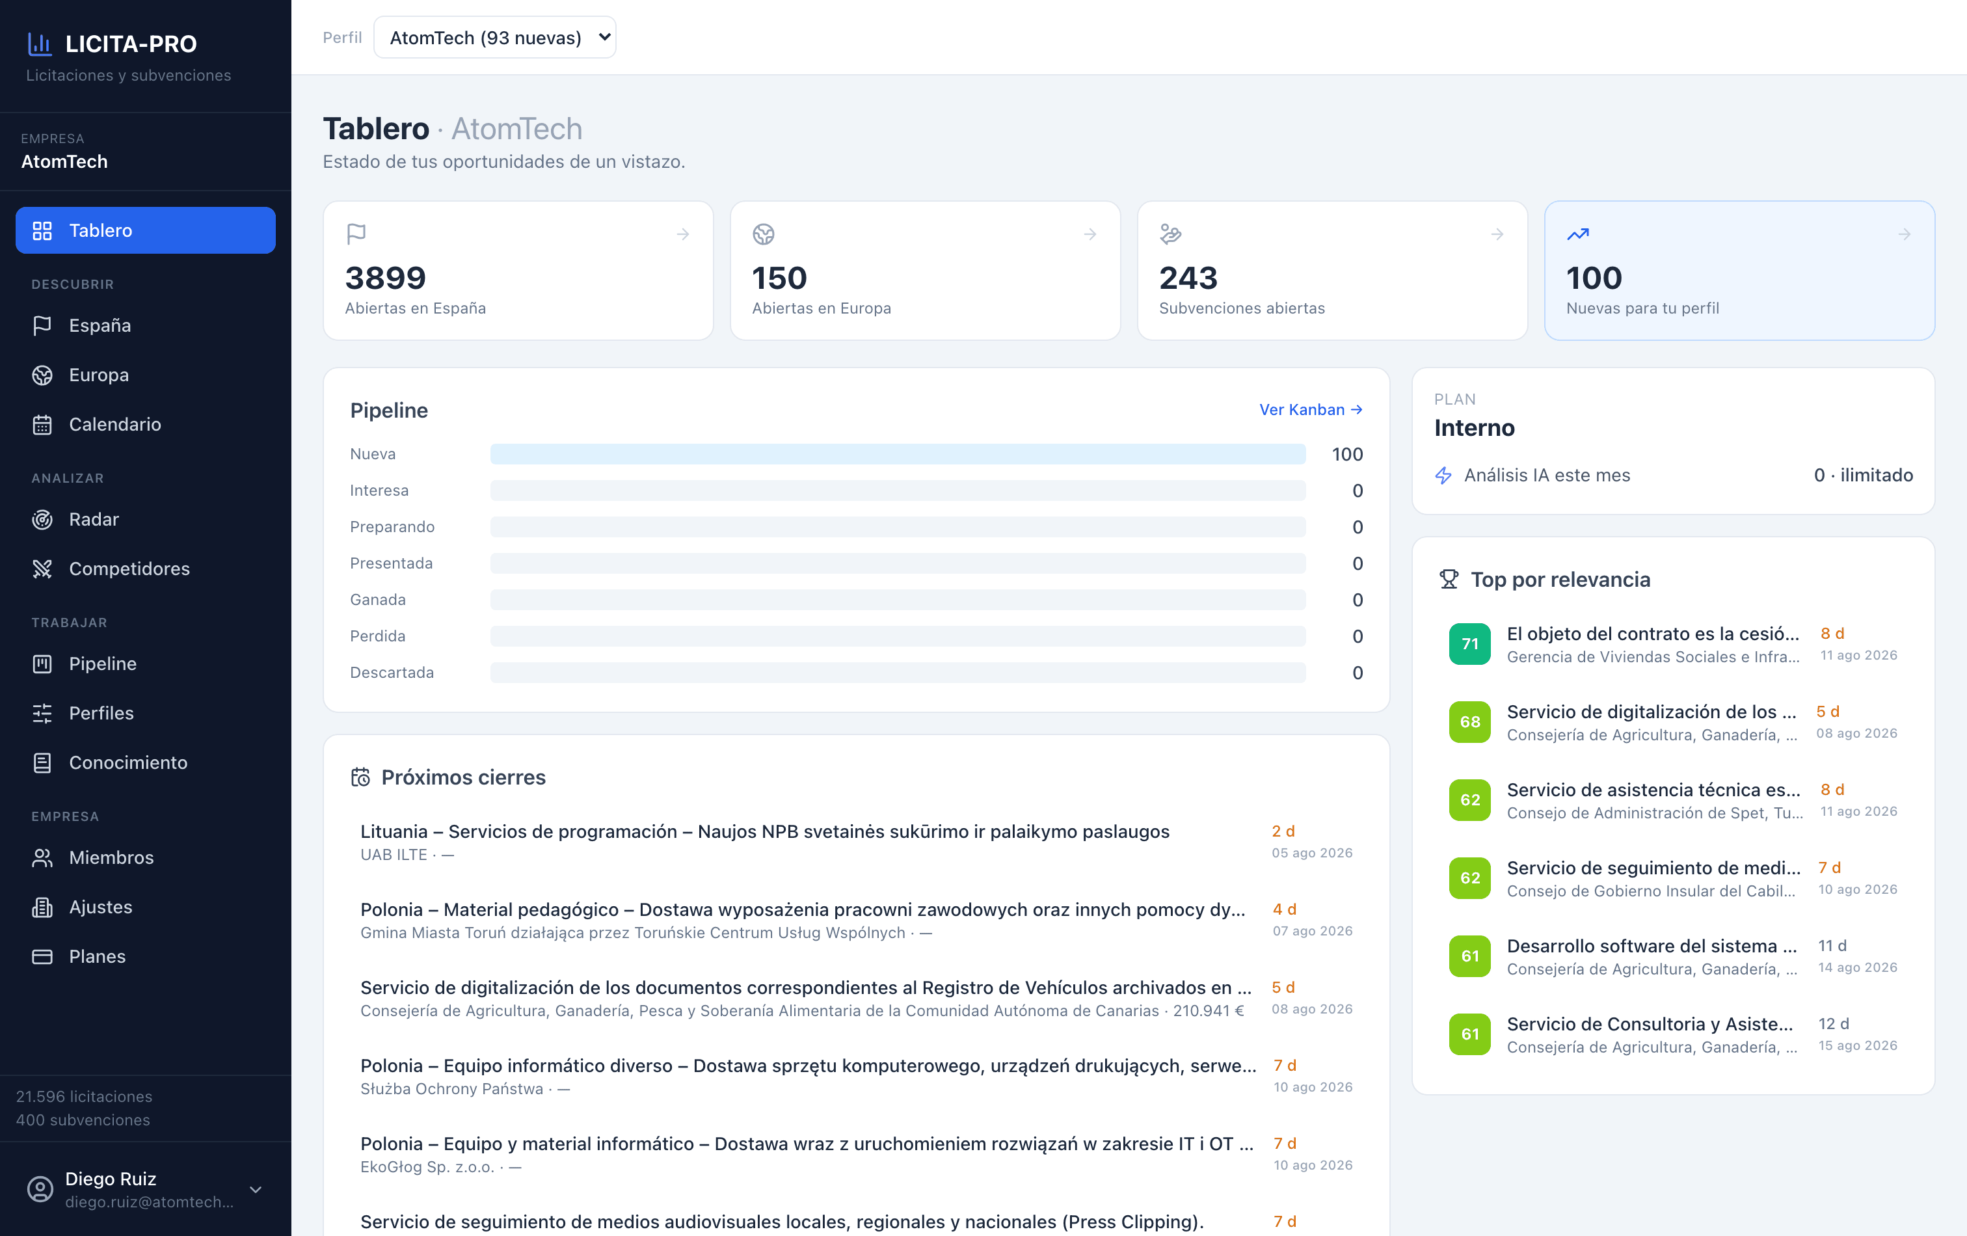
Task: Select the Tablero menu item
Action: (x=146, y=230)
